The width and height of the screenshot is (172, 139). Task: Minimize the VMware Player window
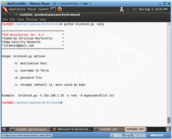160,4
